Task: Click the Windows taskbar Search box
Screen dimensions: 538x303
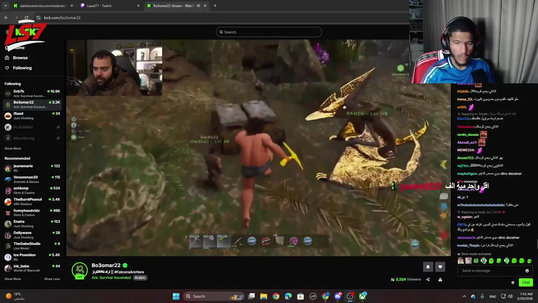Action: (x=214, y=296)
